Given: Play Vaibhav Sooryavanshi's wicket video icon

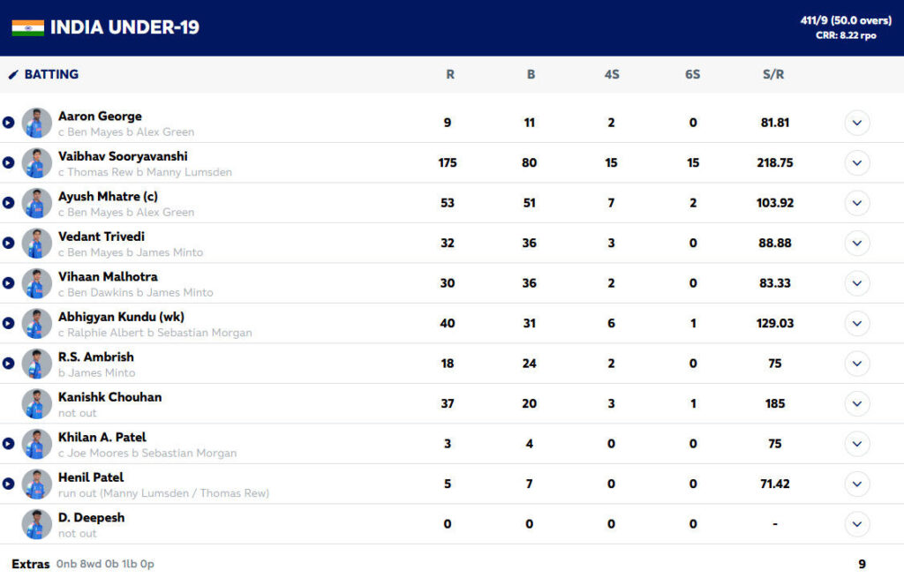Looking at the screenshot, I should coord(8,163).
